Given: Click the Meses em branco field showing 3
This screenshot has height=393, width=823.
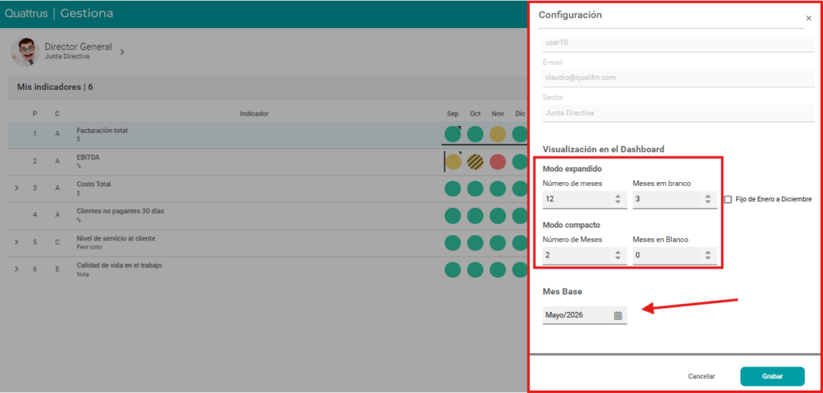Looking at the screenshot, I should pos(675,199).
